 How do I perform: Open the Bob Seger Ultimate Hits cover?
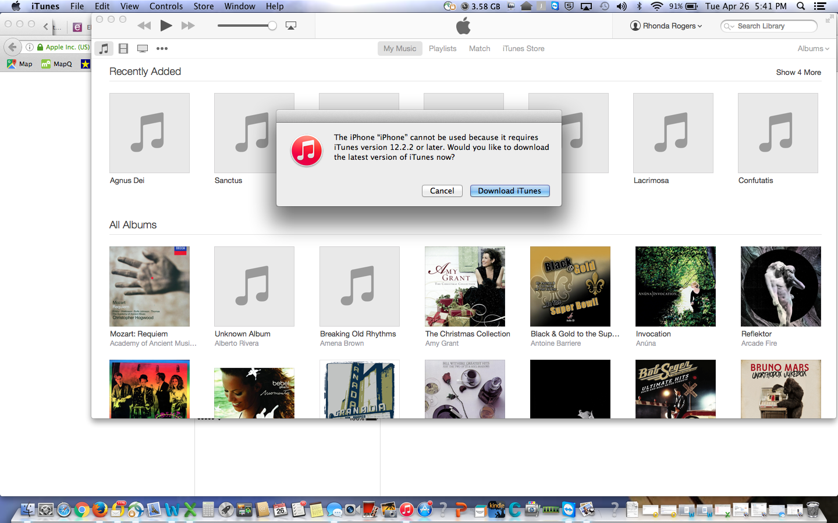pyautogui.click(x=676, y=389)
